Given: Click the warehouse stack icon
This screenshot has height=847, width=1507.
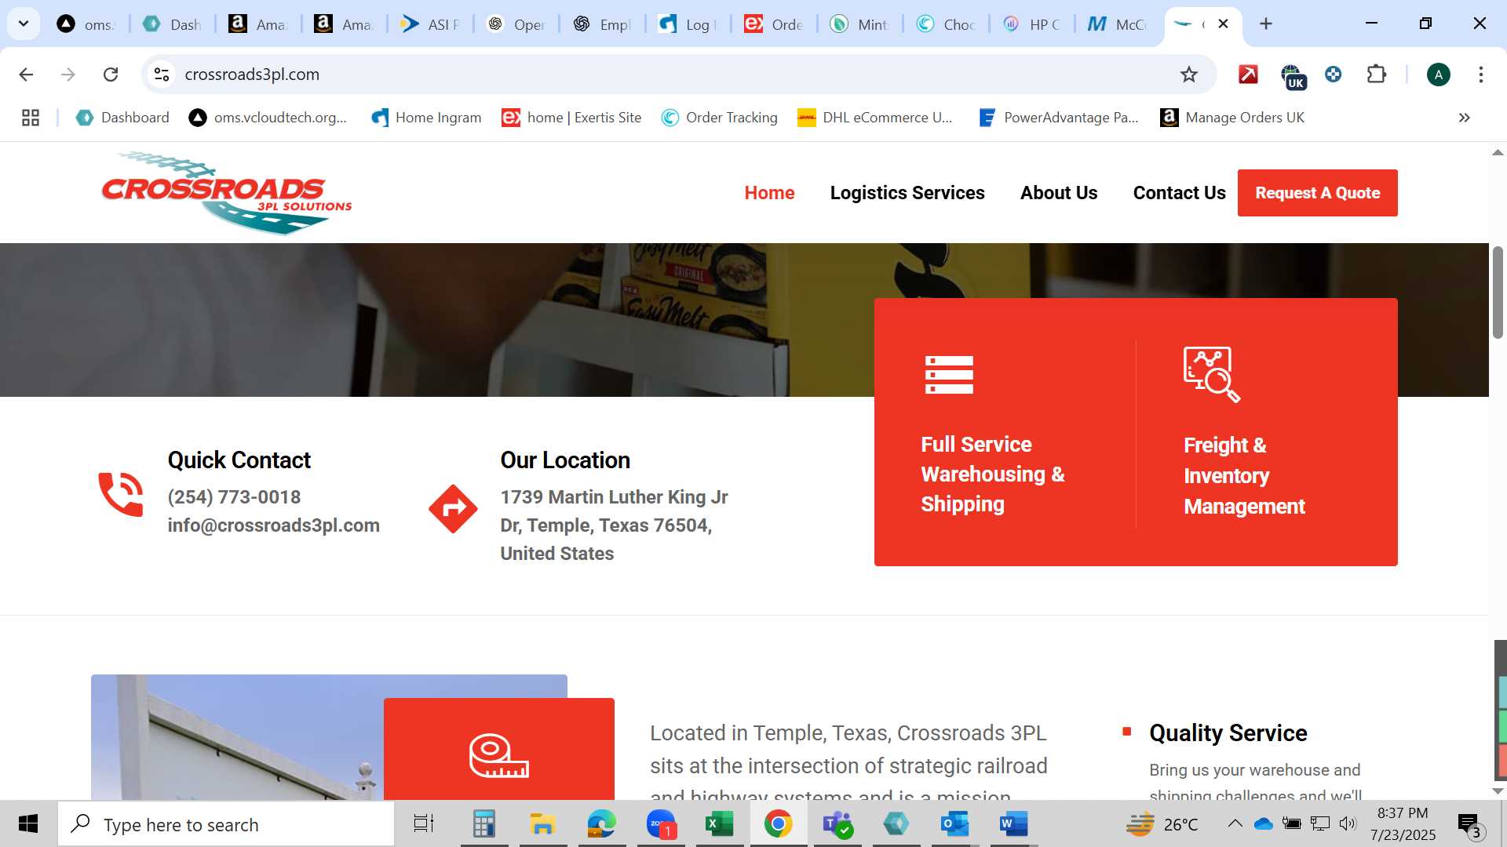Looking at the screenshot, I should (x=949, y=375).
